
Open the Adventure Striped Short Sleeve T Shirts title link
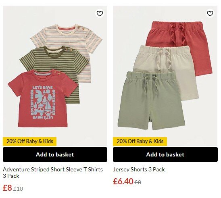coord(53,173)
